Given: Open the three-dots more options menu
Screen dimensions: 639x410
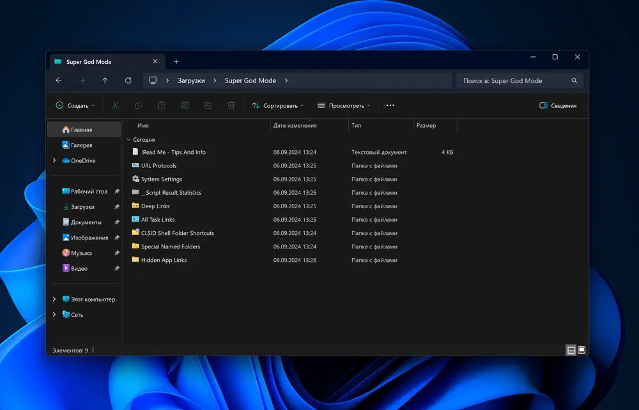Looking at the screenshot, I should 390,105.
